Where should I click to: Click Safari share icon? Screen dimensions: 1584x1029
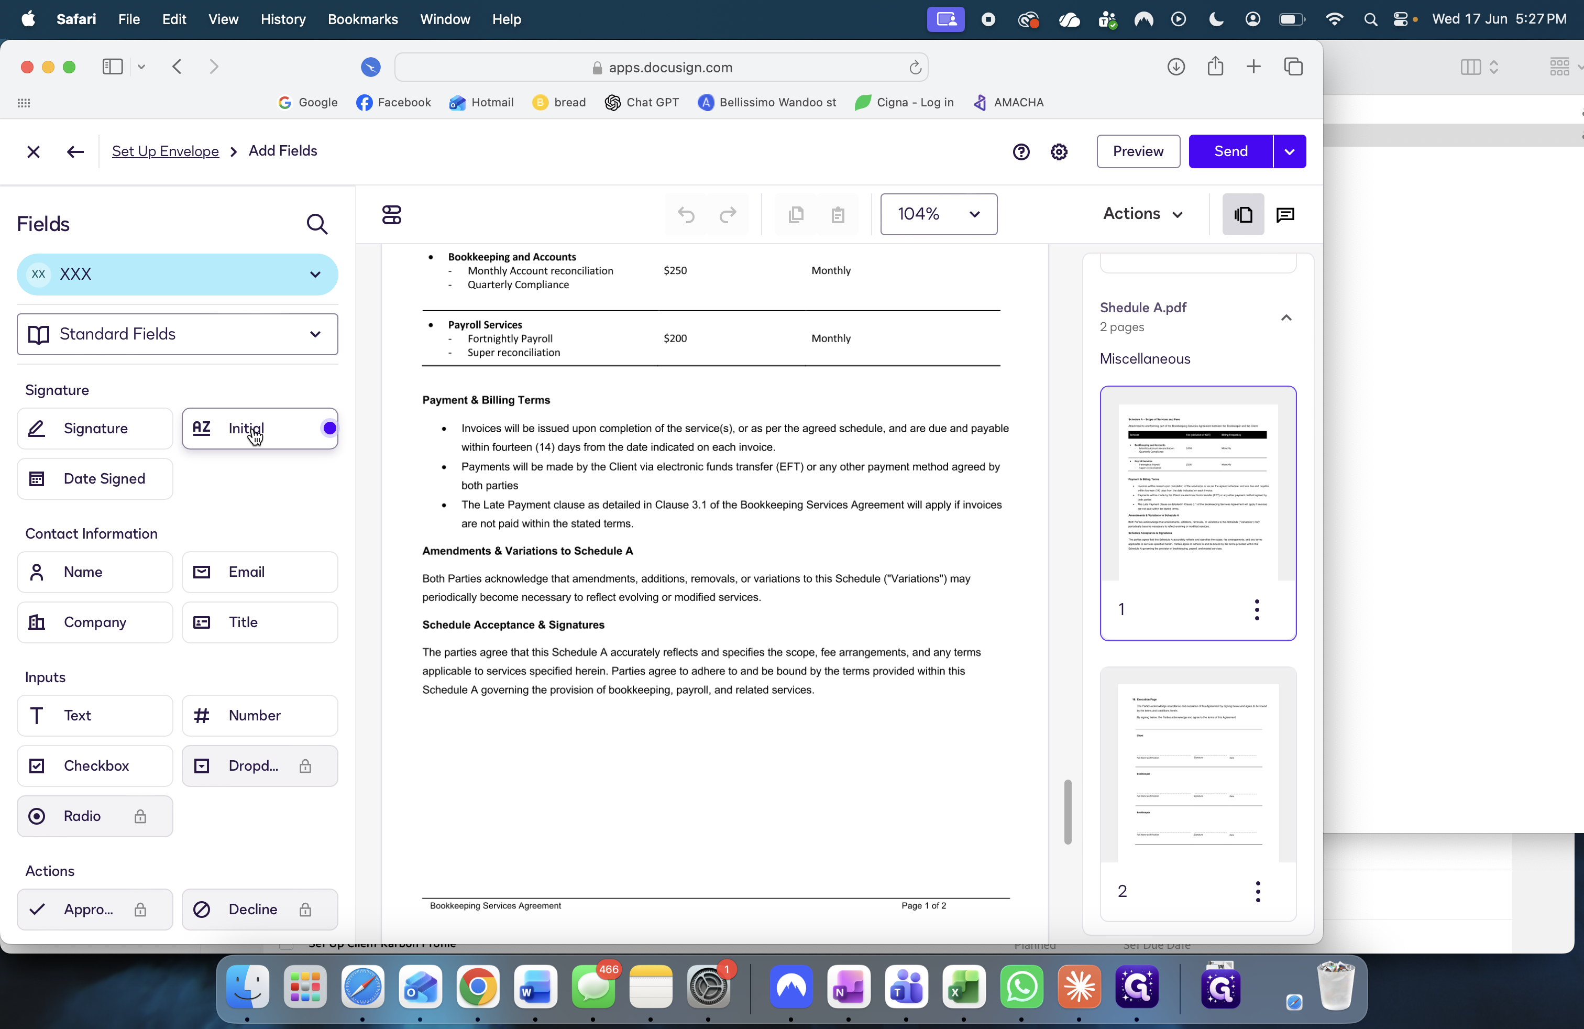click(1215, 67)
